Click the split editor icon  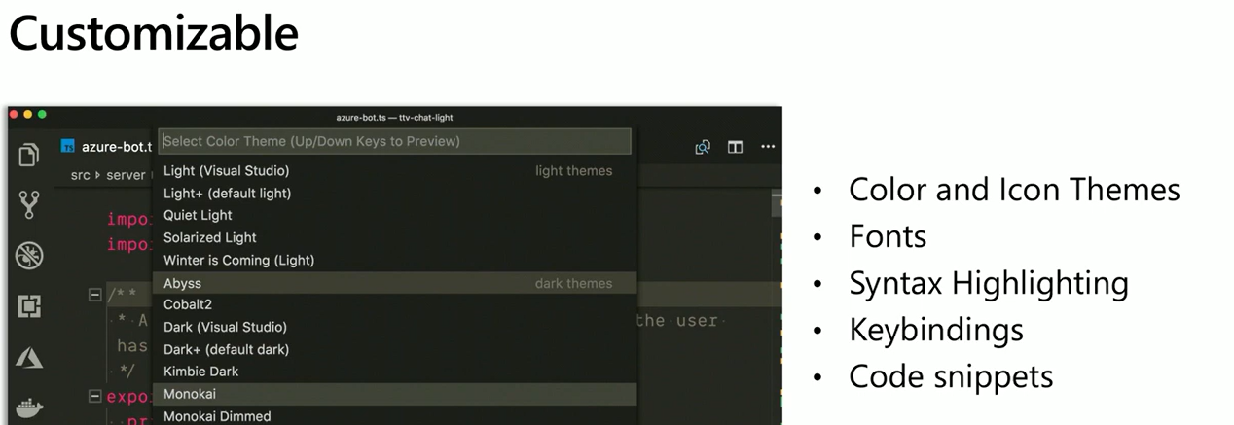click(735, 147)
